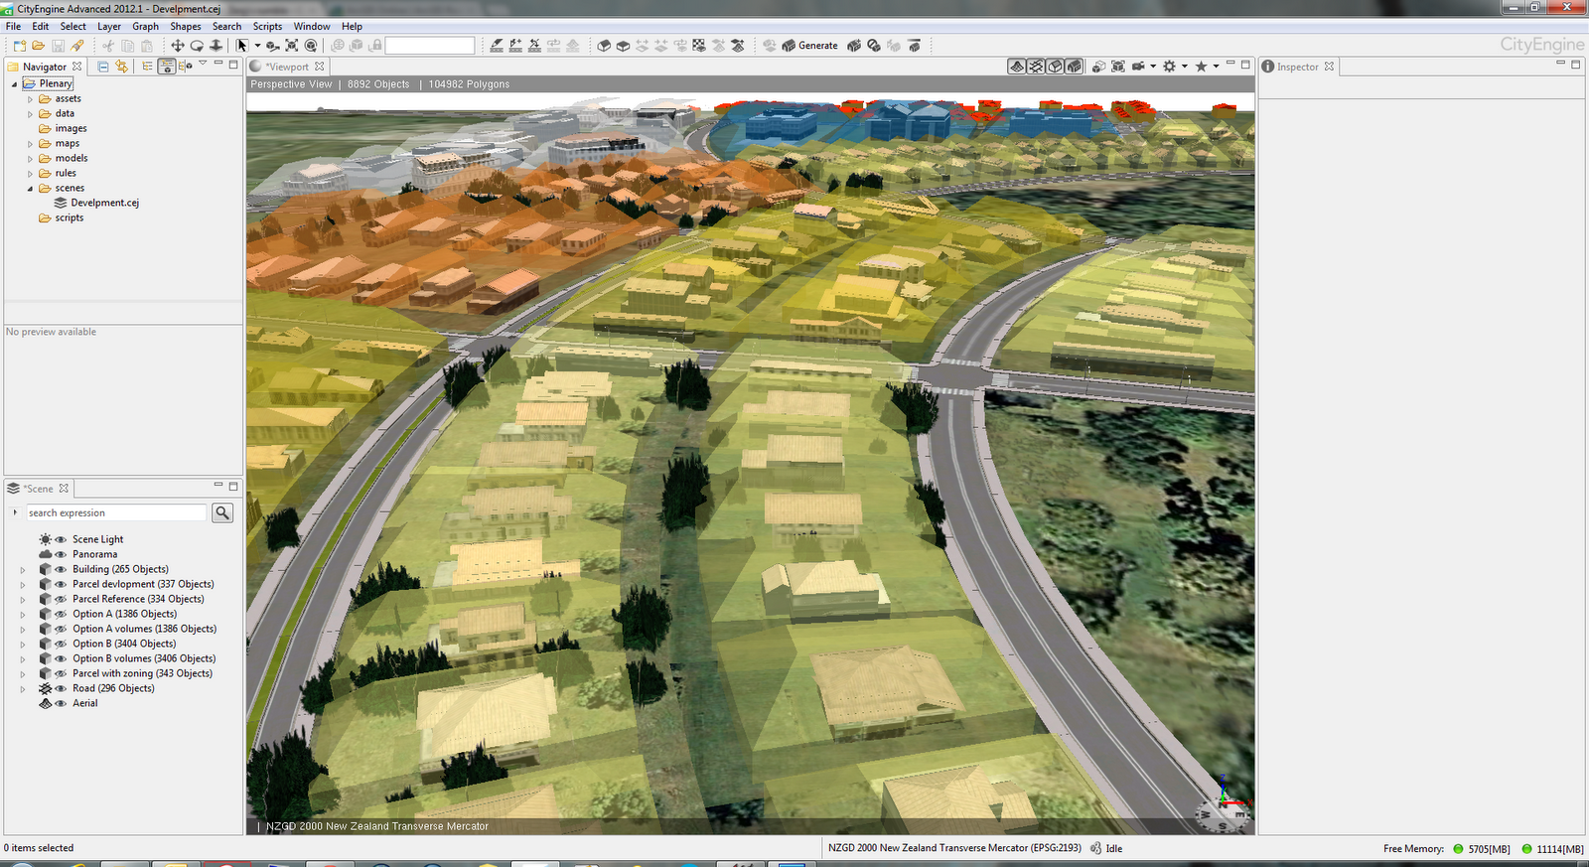Toggle viewport graph network visibility icon
Screen dimensions: 1589x867
point(1036,67)
